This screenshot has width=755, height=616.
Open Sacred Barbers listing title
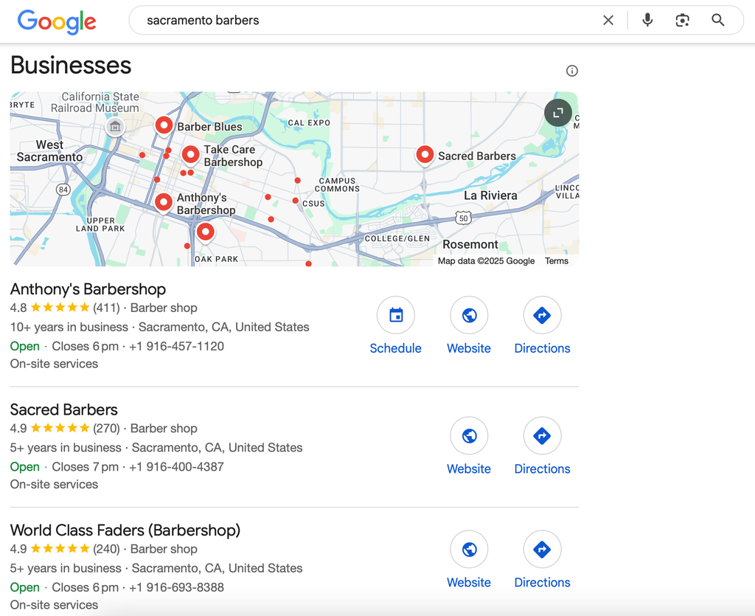click(64, 409)
